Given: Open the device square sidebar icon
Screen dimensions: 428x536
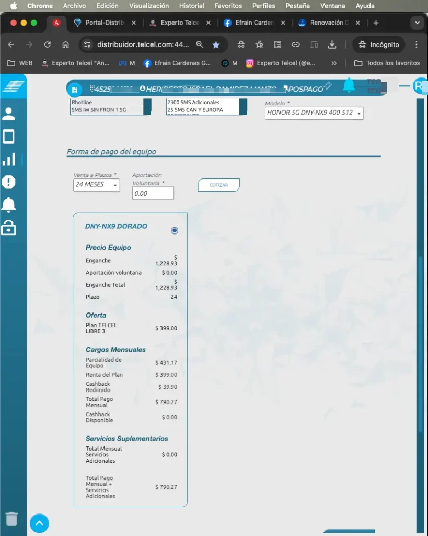Looking at the screenshot, I should point(8,137).
